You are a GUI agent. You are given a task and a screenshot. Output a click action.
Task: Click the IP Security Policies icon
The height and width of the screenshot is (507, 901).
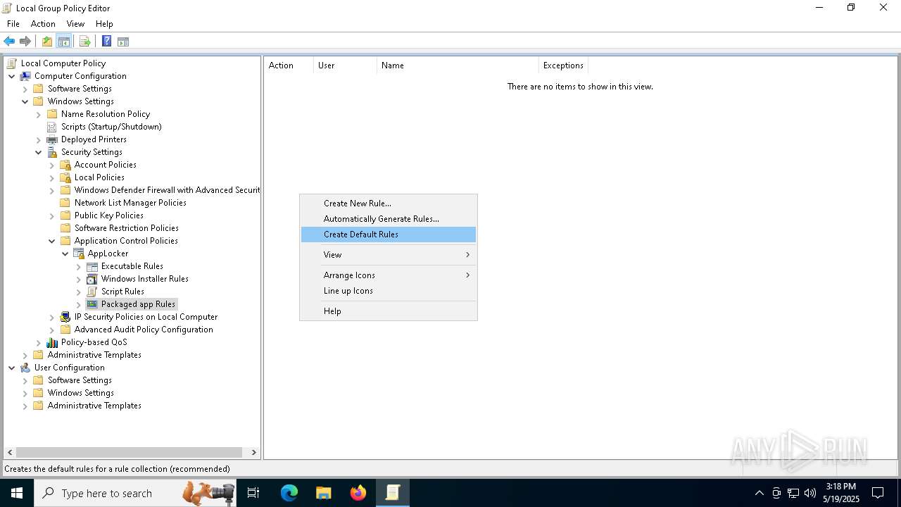(65, 317)
